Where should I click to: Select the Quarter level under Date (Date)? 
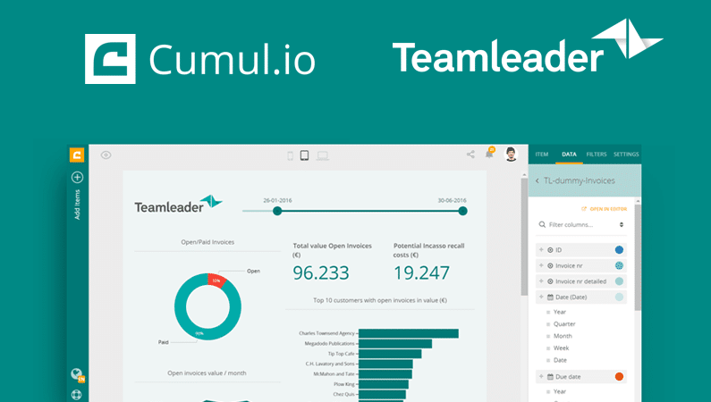click(x=564, y=324)
